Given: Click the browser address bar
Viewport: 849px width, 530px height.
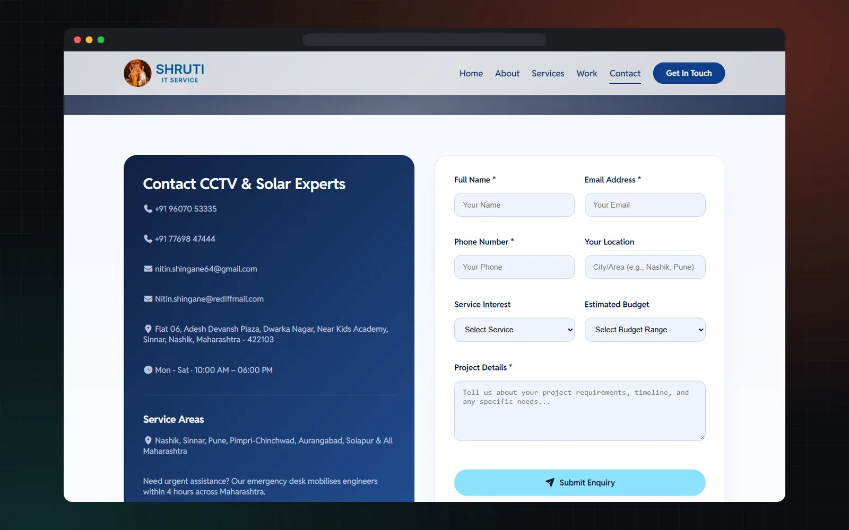Looking at the screenshot, I should (424, 40).
